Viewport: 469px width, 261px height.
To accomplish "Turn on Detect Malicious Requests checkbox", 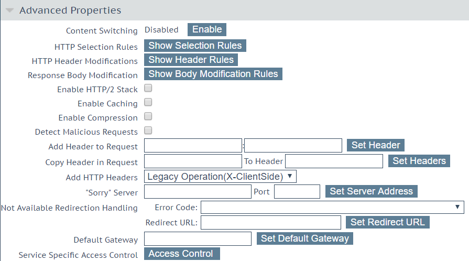I will pos(148,130).
